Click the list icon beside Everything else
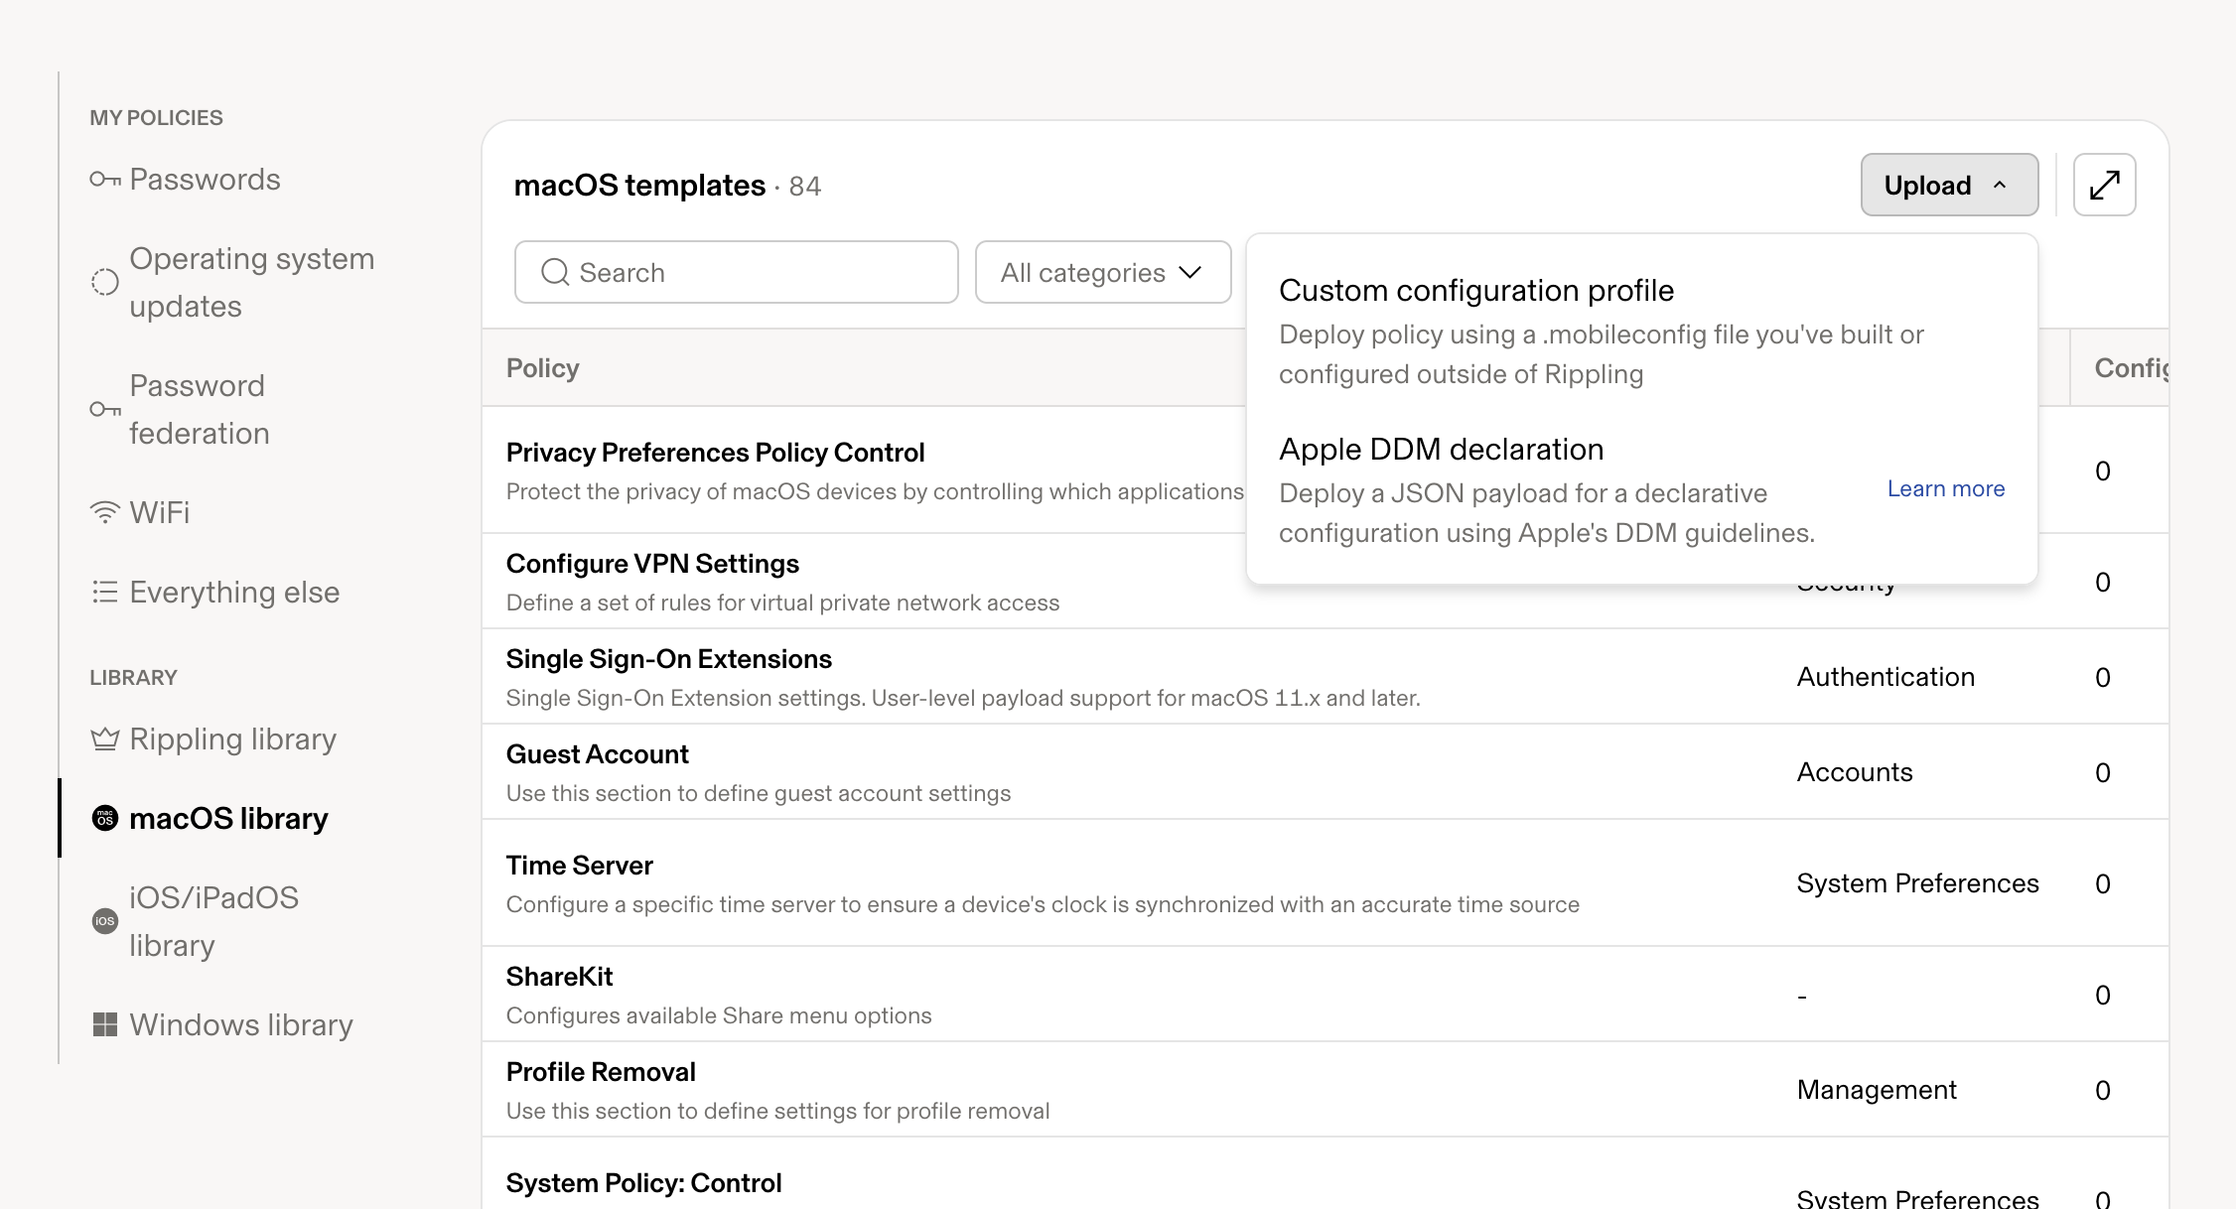 (x=105, y=593)
